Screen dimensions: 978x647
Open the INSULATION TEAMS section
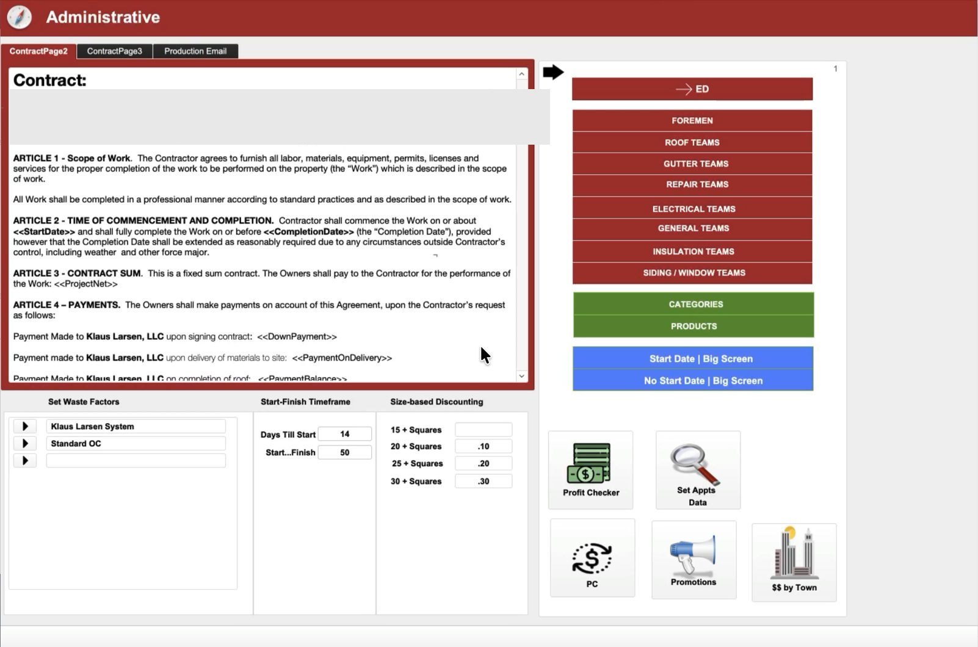[x=692, y=251]
